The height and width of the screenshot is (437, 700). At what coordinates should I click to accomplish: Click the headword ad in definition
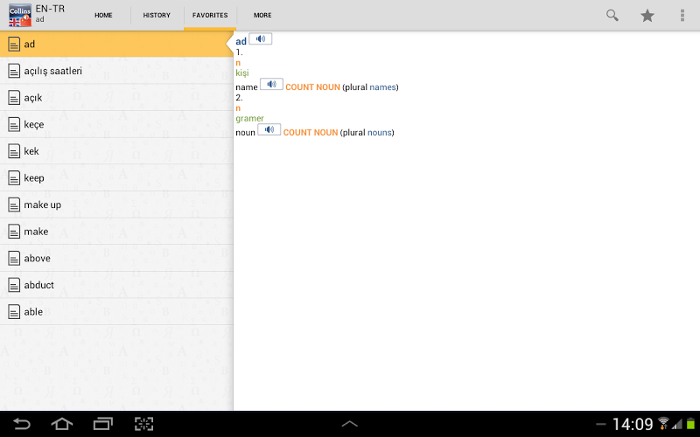point(241,41)
